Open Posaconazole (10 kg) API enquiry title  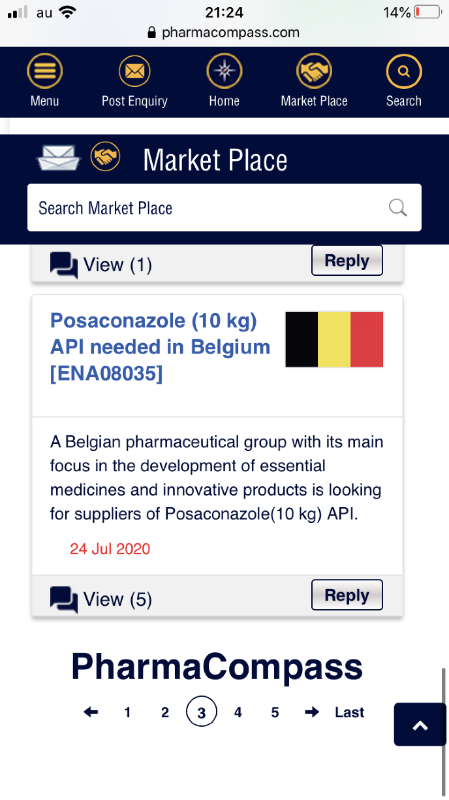point(160,347)
